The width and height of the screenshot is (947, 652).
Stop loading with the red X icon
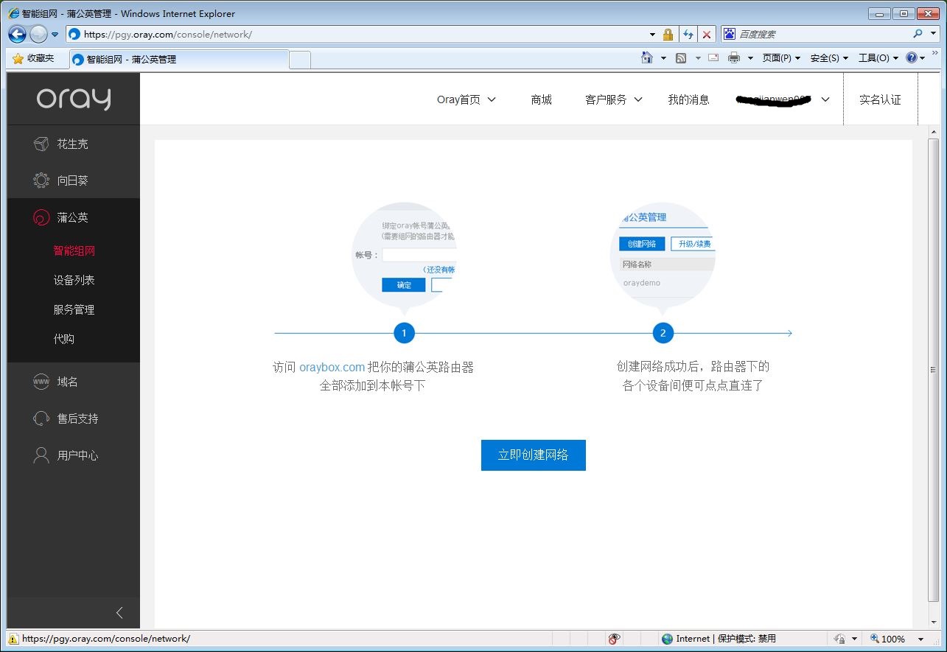pyautogui.click(x=707, y=34)
